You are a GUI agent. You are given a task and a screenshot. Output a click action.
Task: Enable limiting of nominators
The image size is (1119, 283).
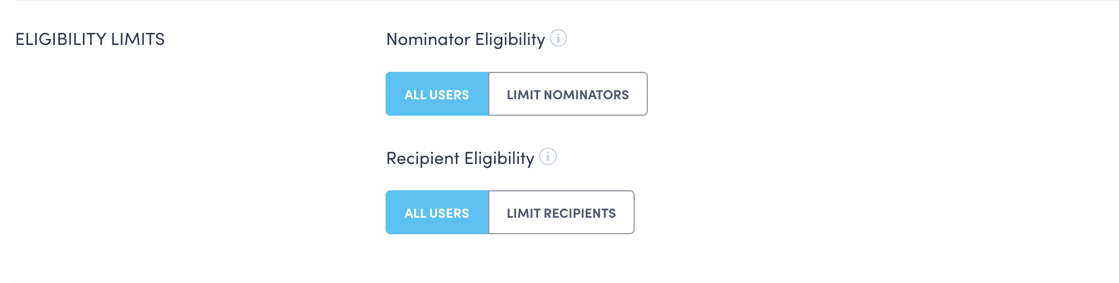(x=568, y=94)
